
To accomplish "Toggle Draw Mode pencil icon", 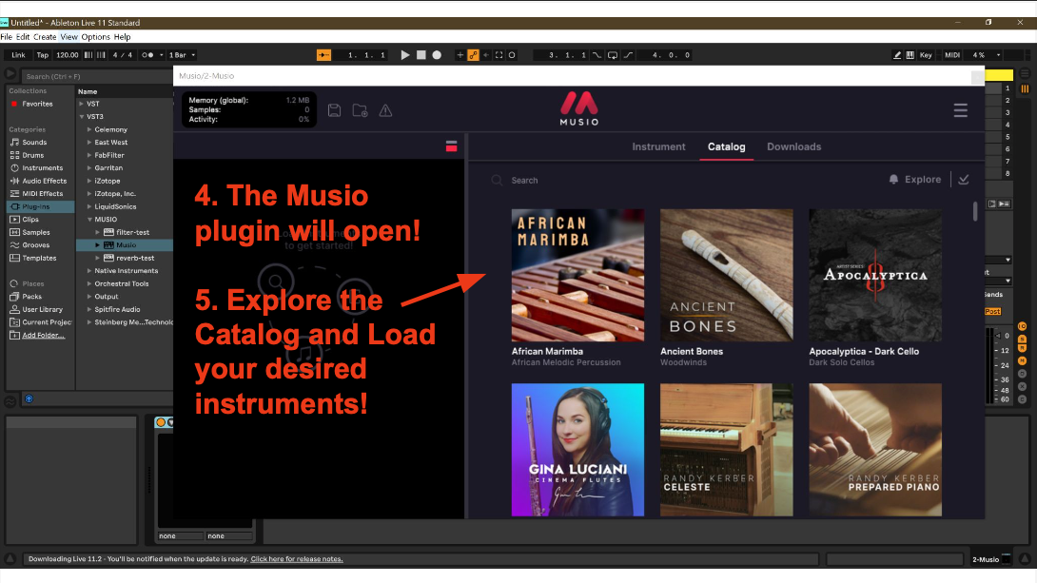I will tap(897, 55).
